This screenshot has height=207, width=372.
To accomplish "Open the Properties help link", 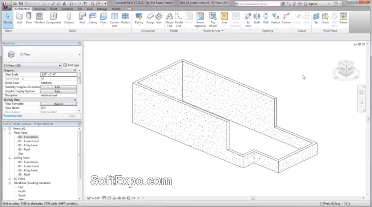I will tap(13, 116).
